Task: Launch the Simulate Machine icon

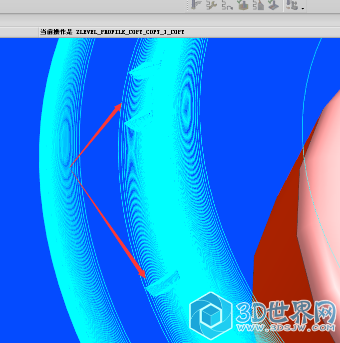Action: (292, 5)
